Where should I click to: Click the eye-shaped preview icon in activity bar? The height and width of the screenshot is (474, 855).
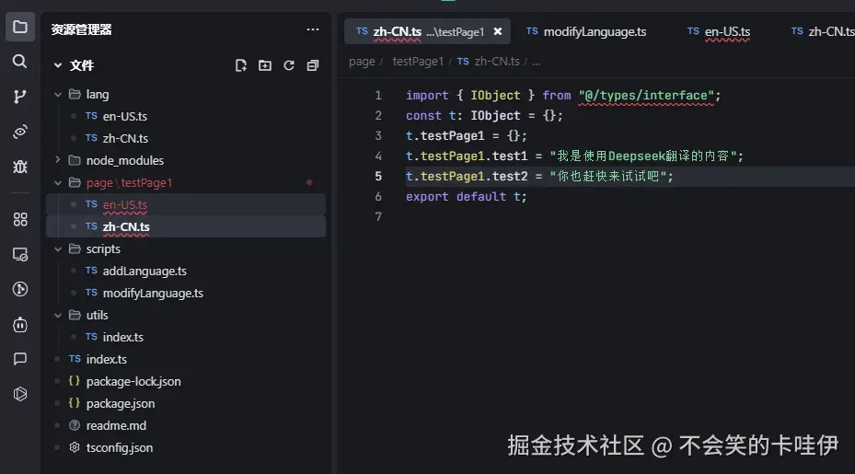click(20, 132)
